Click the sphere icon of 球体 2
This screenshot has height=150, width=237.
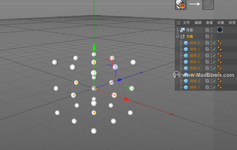[x=186, y=55]
